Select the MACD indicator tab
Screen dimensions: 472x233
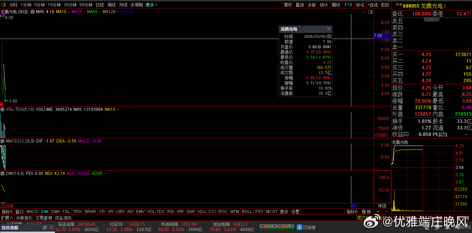(32, 212)
